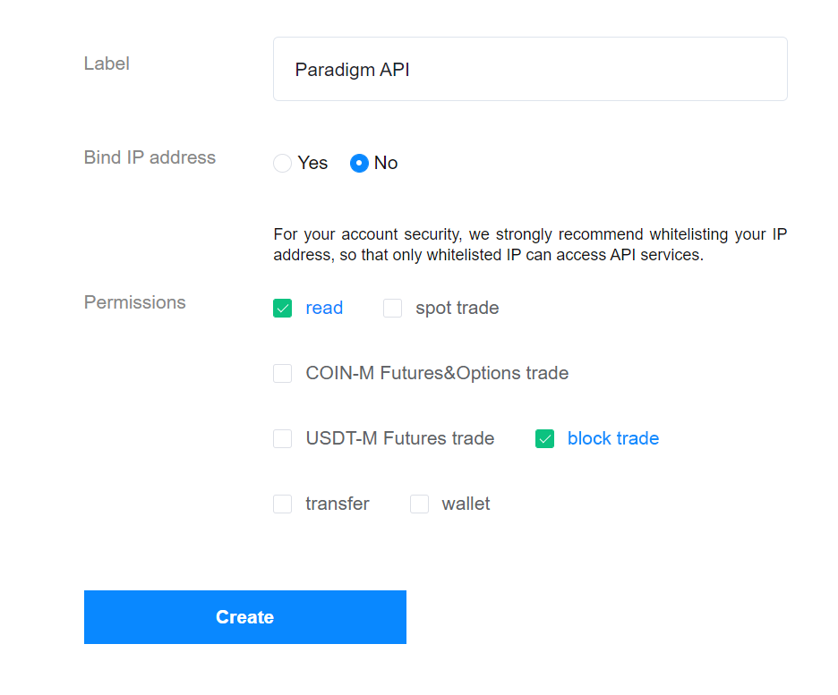The height and width of the screenshot is (695, 838).
Task: Click the 'wallet' label text
Action: point(466,504)
